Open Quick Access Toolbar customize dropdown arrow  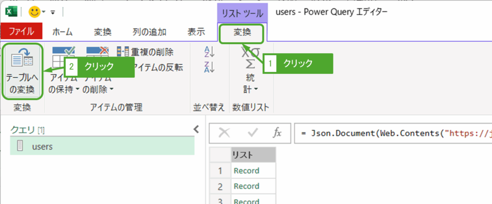[x=52, y=12]
